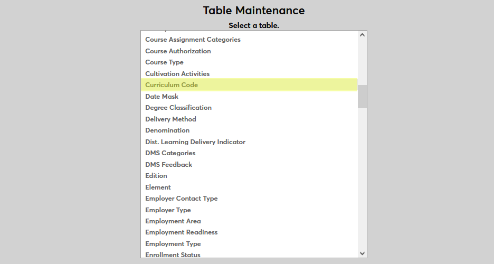Choose Employment Readiness from list
This screenshot has height=264, width=494.
pyautogui.click(x=181, y=232)
